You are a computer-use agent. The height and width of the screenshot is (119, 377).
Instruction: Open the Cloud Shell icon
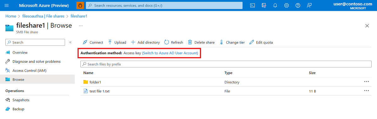(252, 6)
